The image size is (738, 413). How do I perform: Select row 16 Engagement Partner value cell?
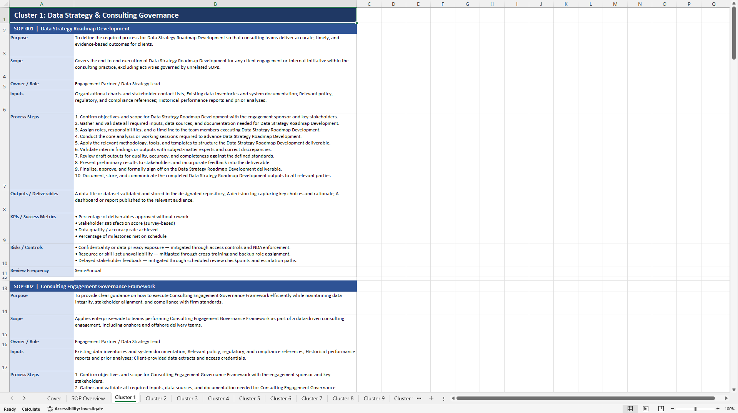pyautogui.click(x=215, y=343)
